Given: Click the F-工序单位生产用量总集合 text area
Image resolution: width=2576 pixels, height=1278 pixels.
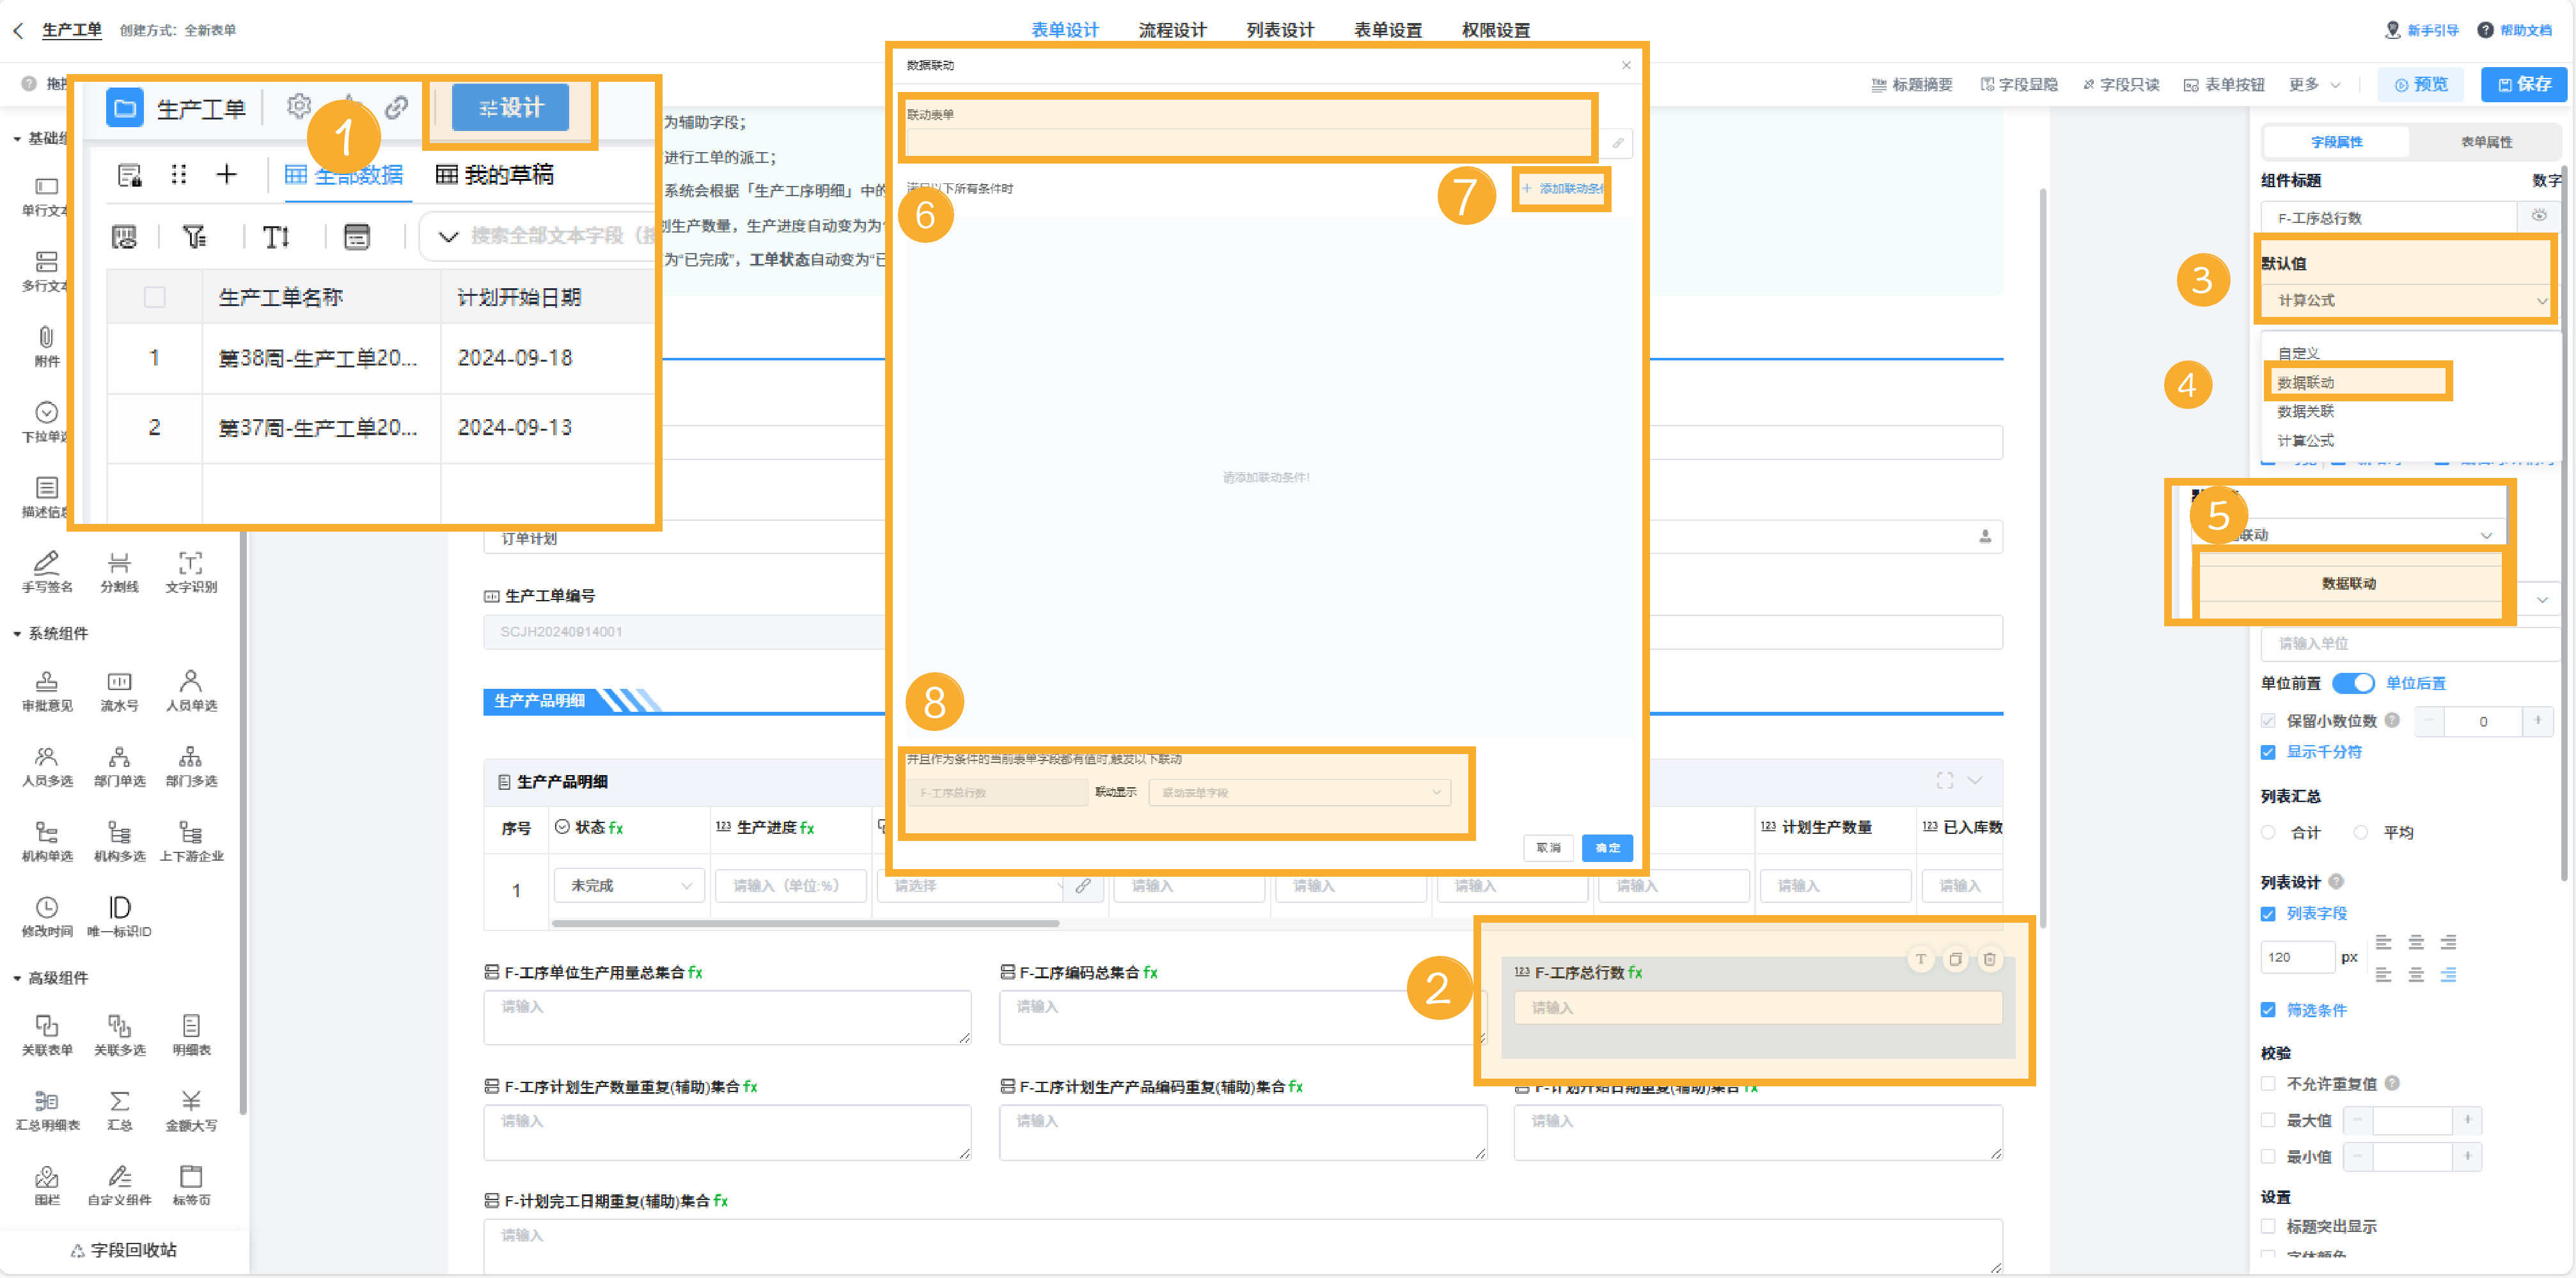Looking at the screenshot, I should click(727, 1017).
